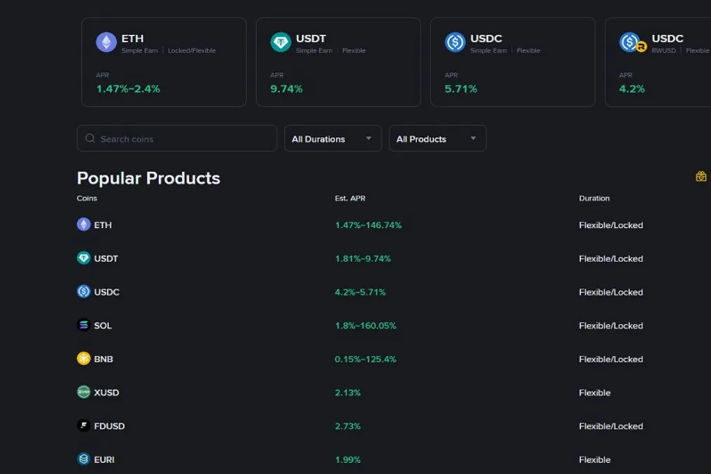Click the search magnifier icon
Image resolution: width=711 pixels, height=474 pixels.
coord(90,138)
